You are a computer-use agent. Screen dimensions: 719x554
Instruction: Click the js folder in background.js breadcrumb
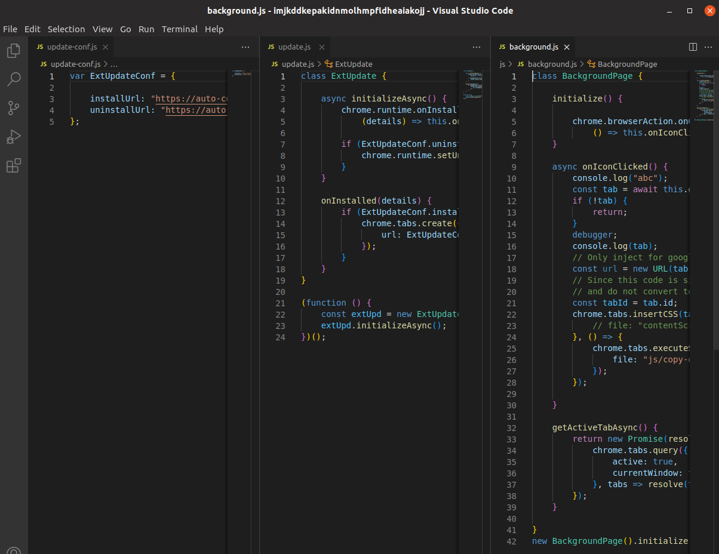[502, 64]
